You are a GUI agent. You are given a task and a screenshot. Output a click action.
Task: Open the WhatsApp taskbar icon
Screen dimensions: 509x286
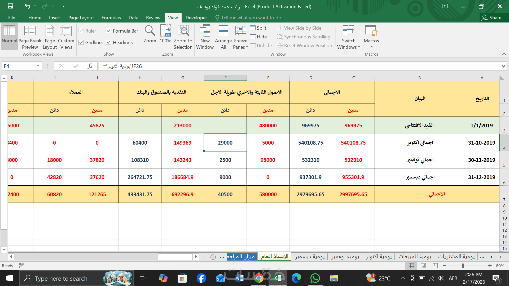[x=315, y=278]
